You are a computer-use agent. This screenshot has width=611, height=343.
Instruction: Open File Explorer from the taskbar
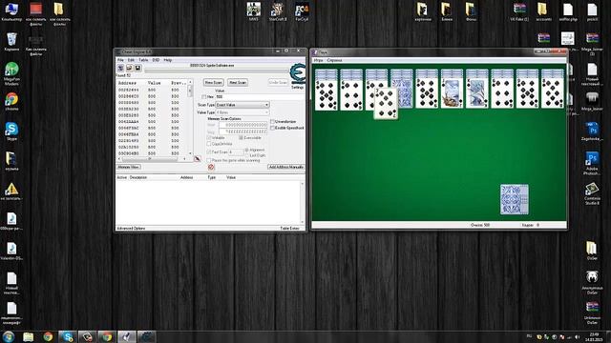(x=28, y=336)
